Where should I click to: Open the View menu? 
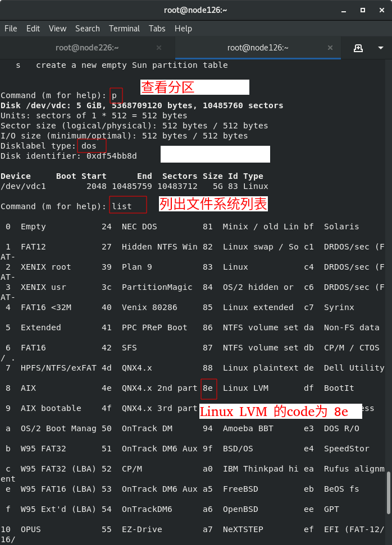click(57, 29)
